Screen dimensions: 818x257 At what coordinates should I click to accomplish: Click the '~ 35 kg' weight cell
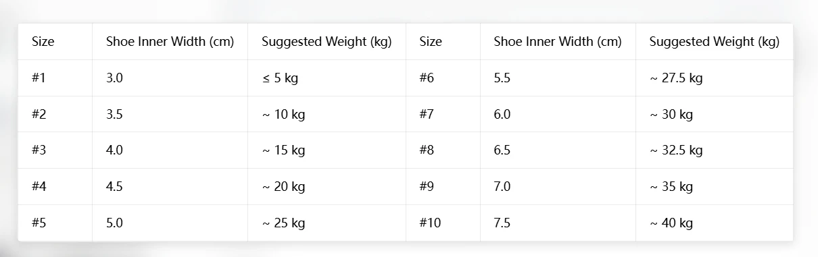715,187
